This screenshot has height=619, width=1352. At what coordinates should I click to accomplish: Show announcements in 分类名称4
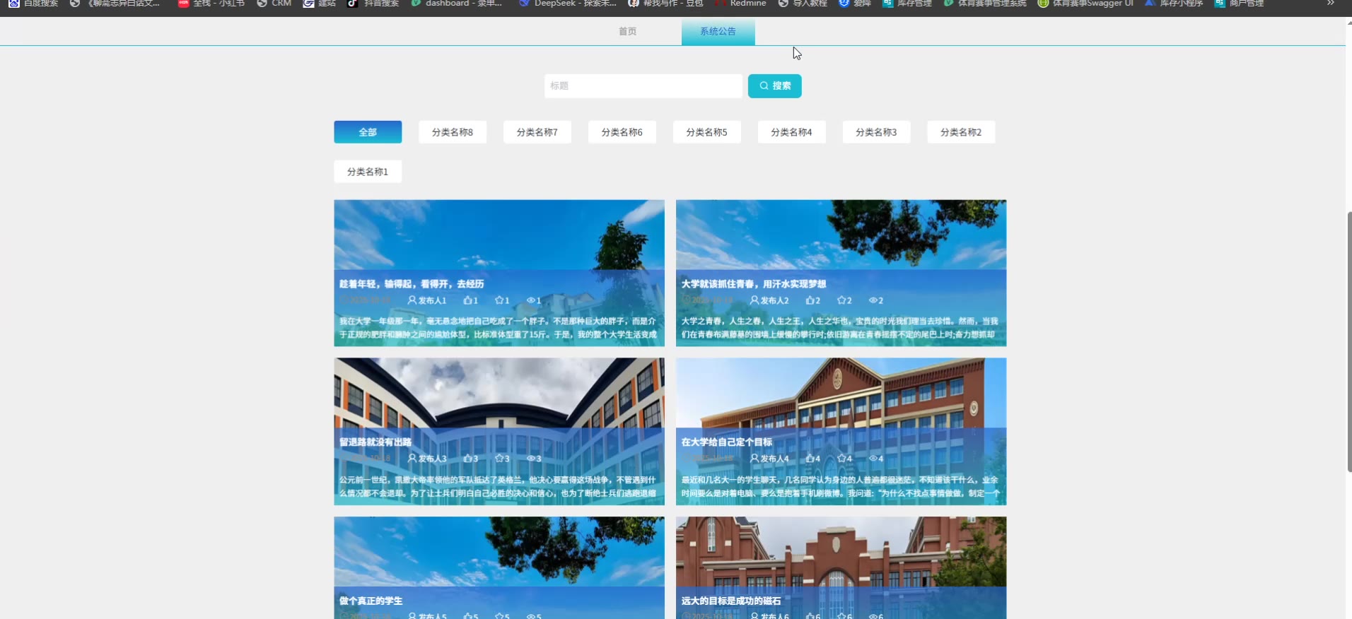click(792, 132)
